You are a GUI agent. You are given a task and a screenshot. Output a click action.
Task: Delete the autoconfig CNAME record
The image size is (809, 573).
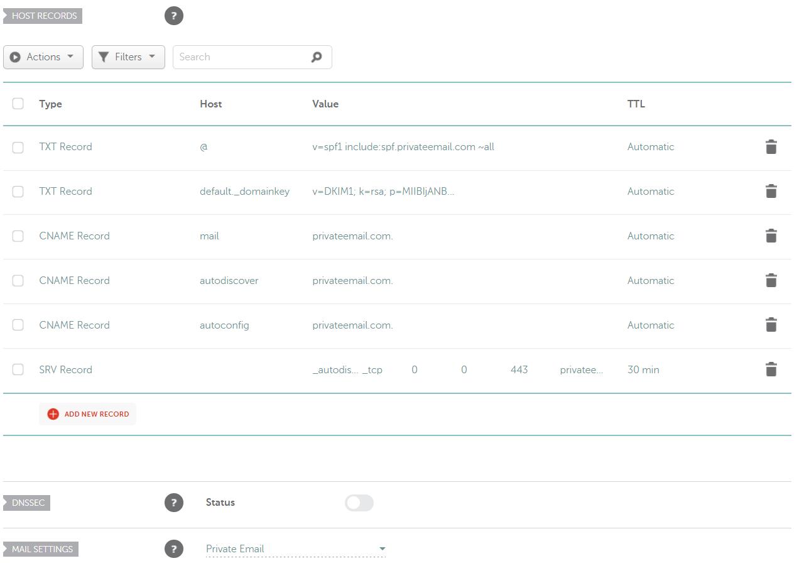pyautogui.click(x=771, y=325)
